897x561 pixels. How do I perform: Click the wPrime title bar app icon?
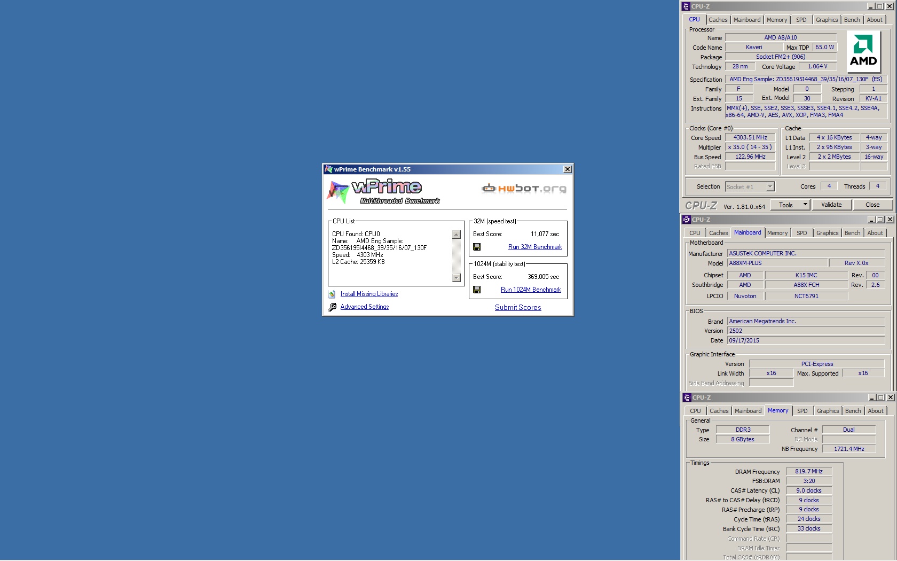(x=328, y=169)
